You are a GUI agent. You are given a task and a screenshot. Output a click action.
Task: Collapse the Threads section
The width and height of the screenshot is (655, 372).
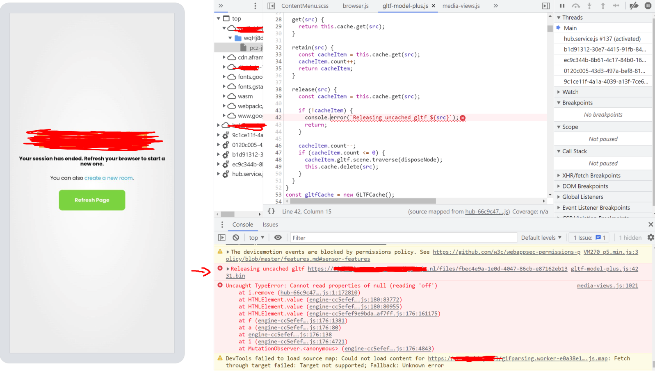(559, 18)
